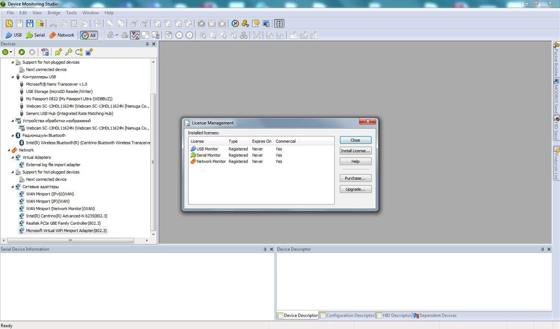Click the window with gear settings icon
This screenshot has width=560, height=329.
[255, 23]
